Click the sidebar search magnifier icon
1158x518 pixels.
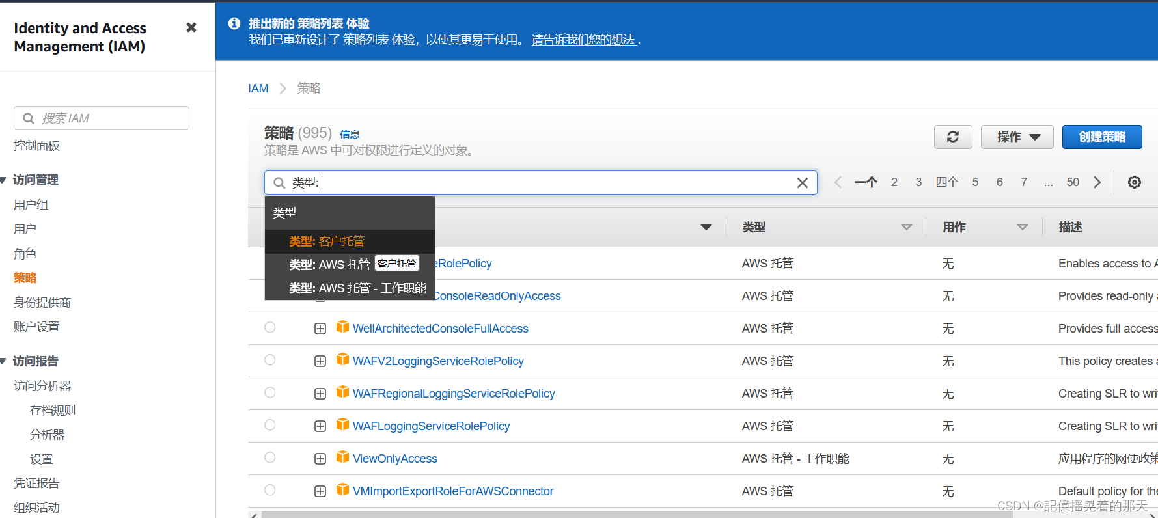click(x=29, y=118)
